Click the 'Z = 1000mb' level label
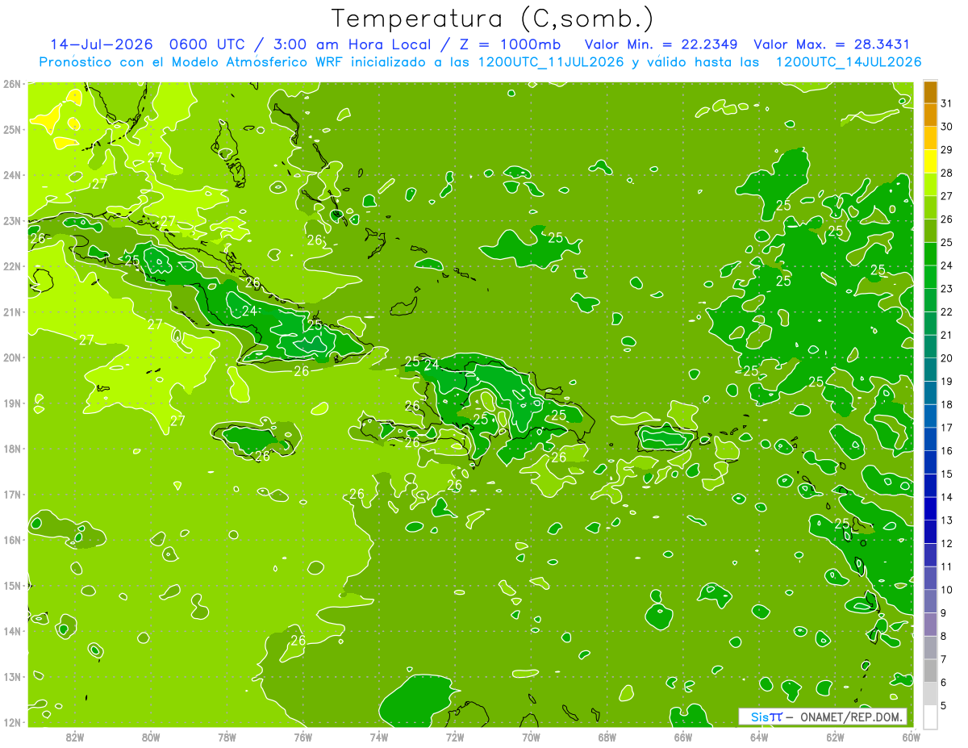 511,44
